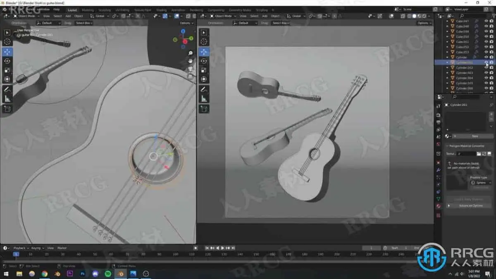Screen dimensions: 496x279
Task: Switch to the Shading workspace tab
Action: [x=162, y=10]
